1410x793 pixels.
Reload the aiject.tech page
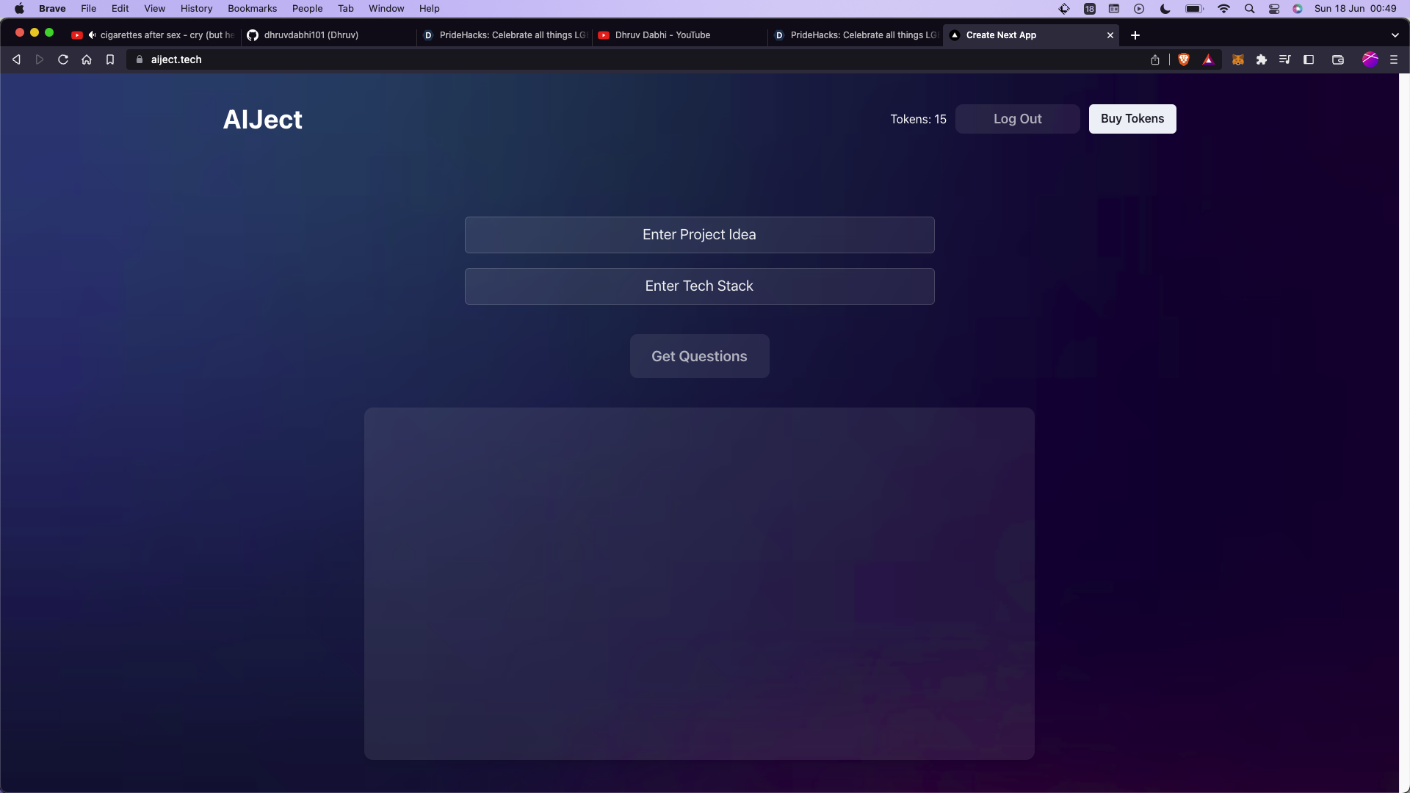[63, 59]
